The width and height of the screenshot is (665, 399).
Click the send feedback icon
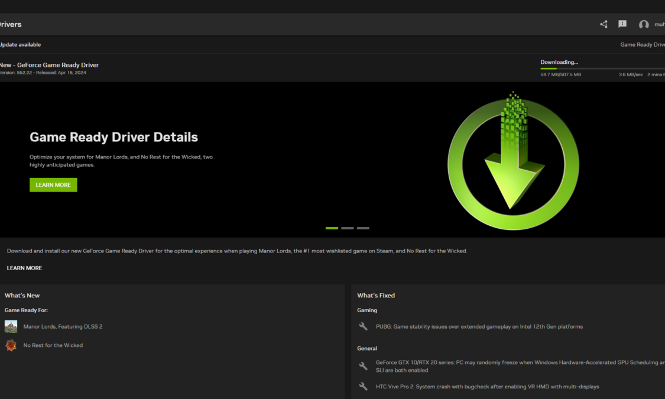(x=622, y=24)
